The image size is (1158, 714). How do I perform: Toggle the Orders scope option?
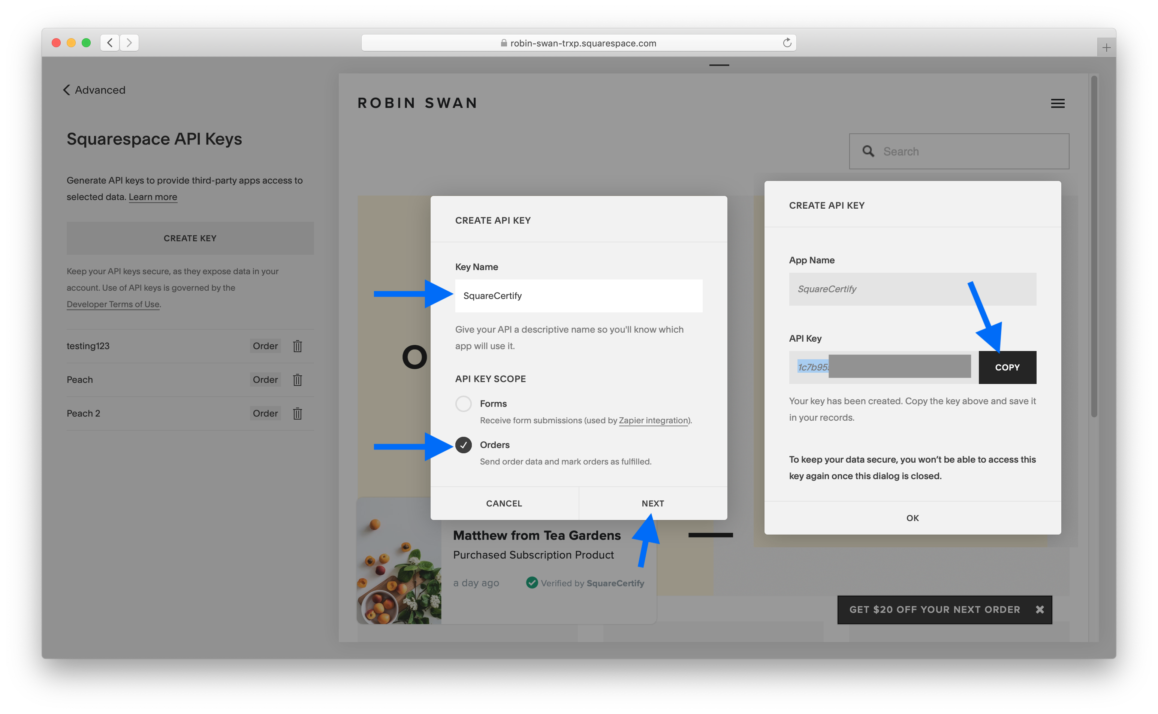coord(463,445)
